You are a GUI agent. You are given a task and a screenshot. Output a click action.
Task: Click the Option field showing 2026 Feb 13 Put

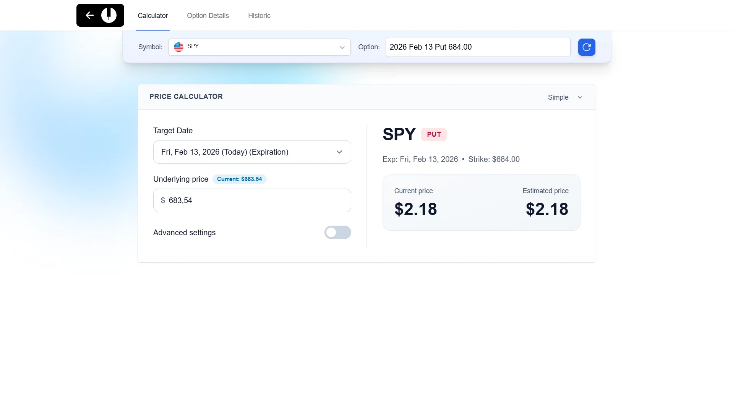click(478, 47)
